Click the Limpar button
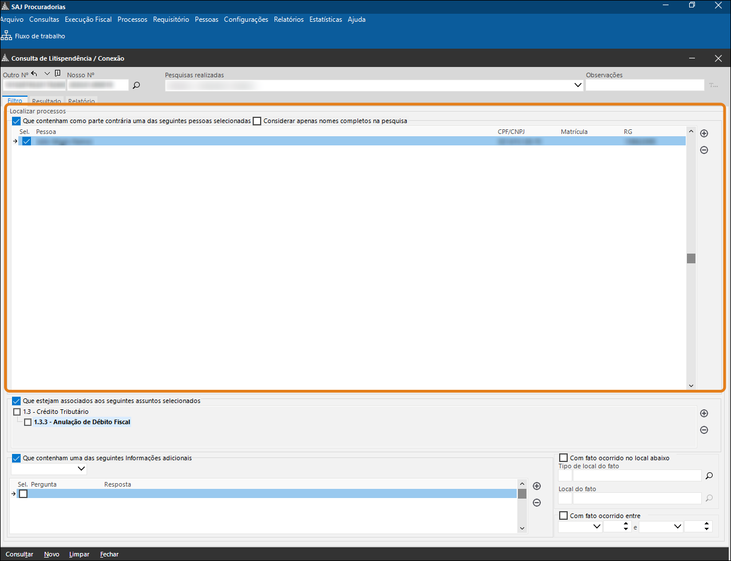731x561 pixels. (x=79, y=554)
